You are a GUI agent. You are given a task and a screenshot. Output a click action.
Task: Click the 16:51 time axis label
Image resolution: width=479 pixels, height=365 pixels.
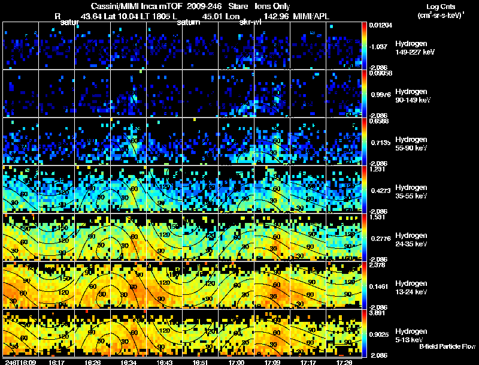[x=200, y=362]
